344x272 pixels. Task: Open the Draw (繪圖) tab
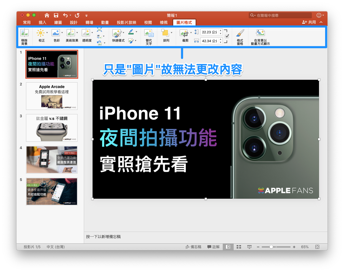[58, 22]
